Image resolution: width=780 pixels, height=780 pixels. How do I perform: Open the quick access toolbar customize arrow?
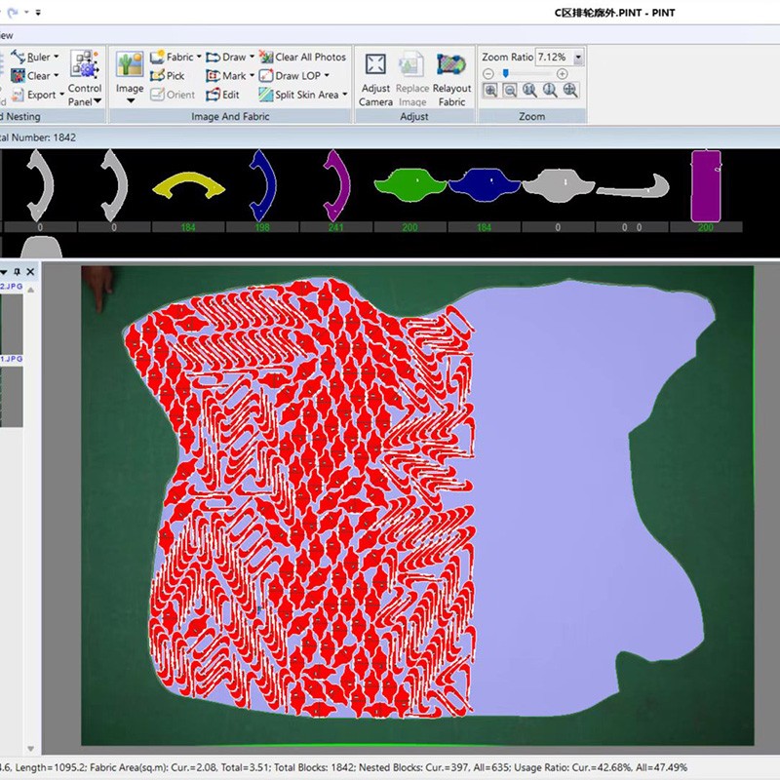coord(38,13)
